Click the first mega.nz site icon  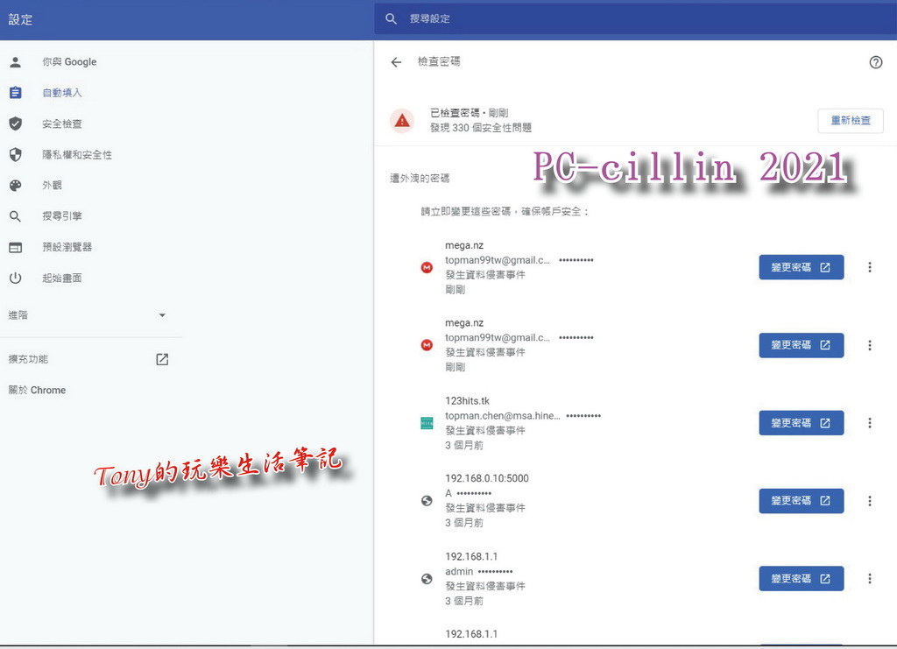pyautogui.click(x=427, y=267)
